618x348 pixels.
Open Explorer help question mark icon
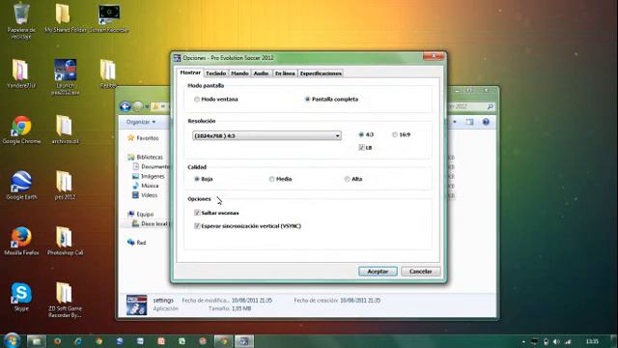point(486,122)
